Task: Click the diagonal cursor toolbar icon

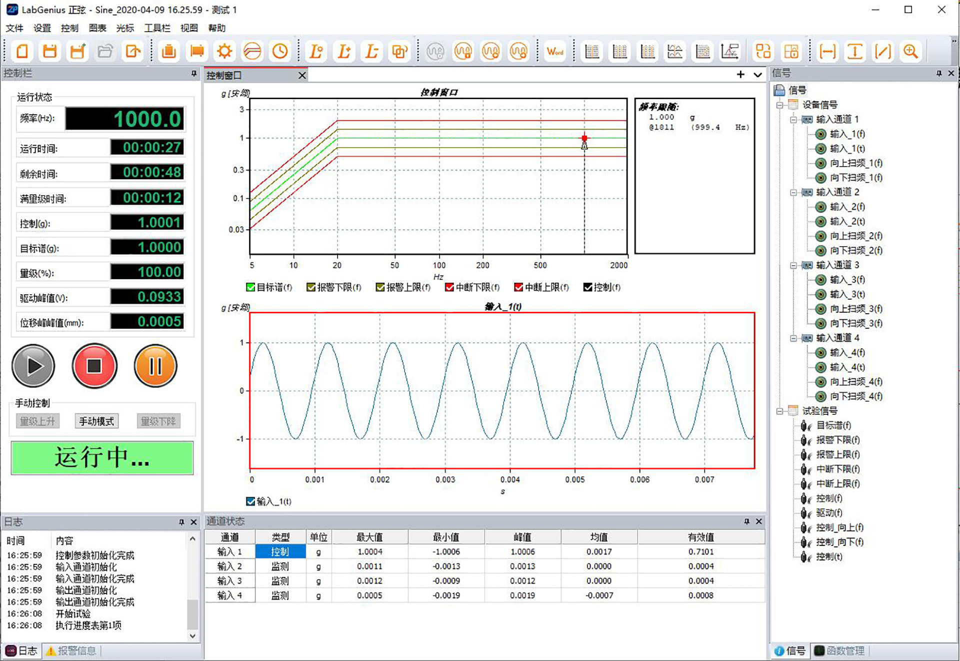Action: 882,51
